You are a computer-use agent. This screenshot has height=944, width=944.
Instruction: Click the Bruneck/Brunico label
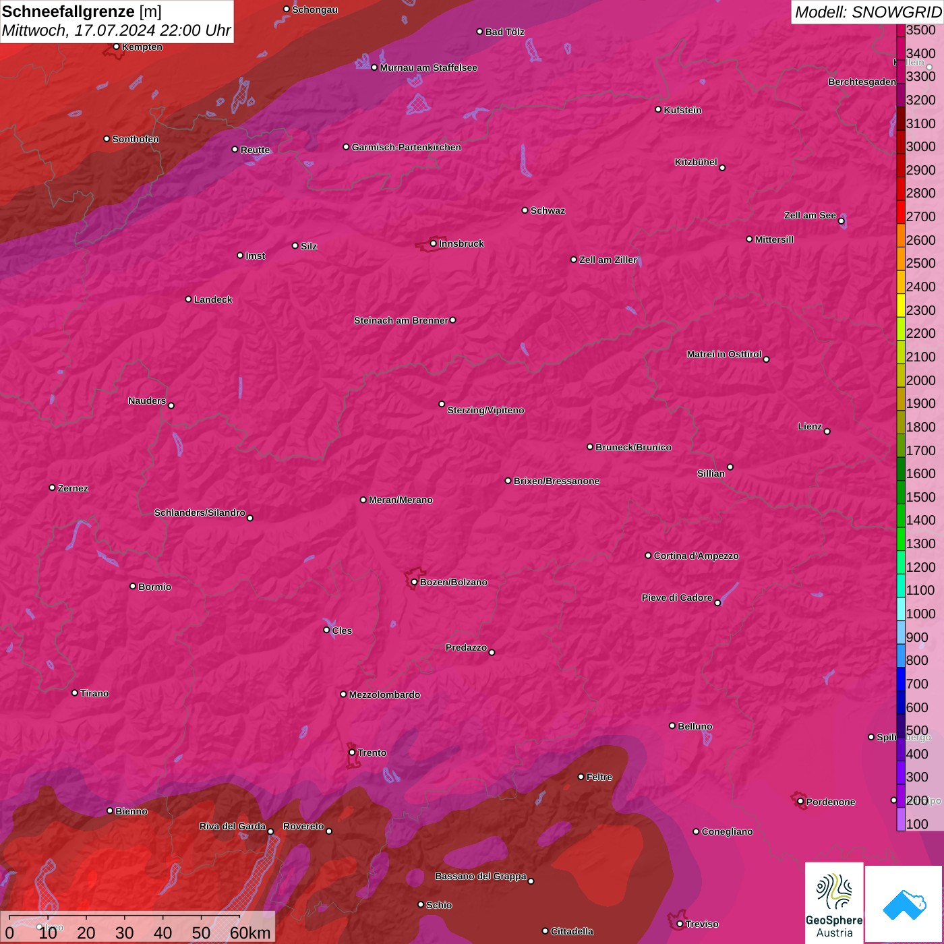(633, 447)
